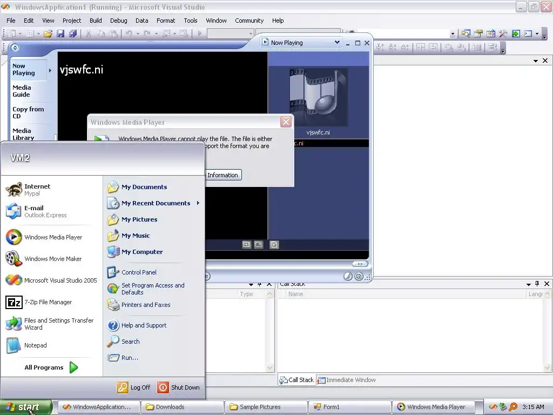Open the Command Window toolbar icon

[x=528, y=34]
